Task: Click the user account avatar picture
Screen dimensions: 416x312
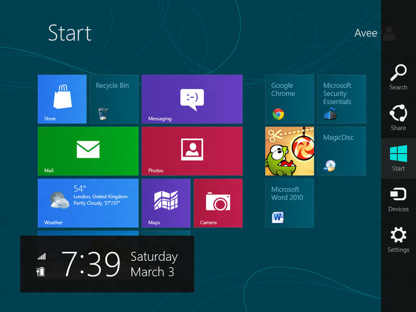Action: tap(389, 33)
